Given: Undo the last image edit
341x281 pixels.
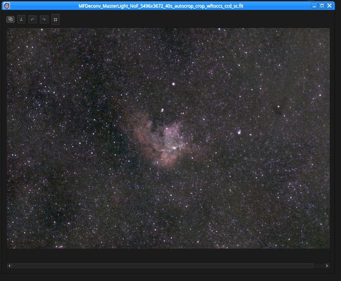Looking at the screenshot, I should (33, 19).
